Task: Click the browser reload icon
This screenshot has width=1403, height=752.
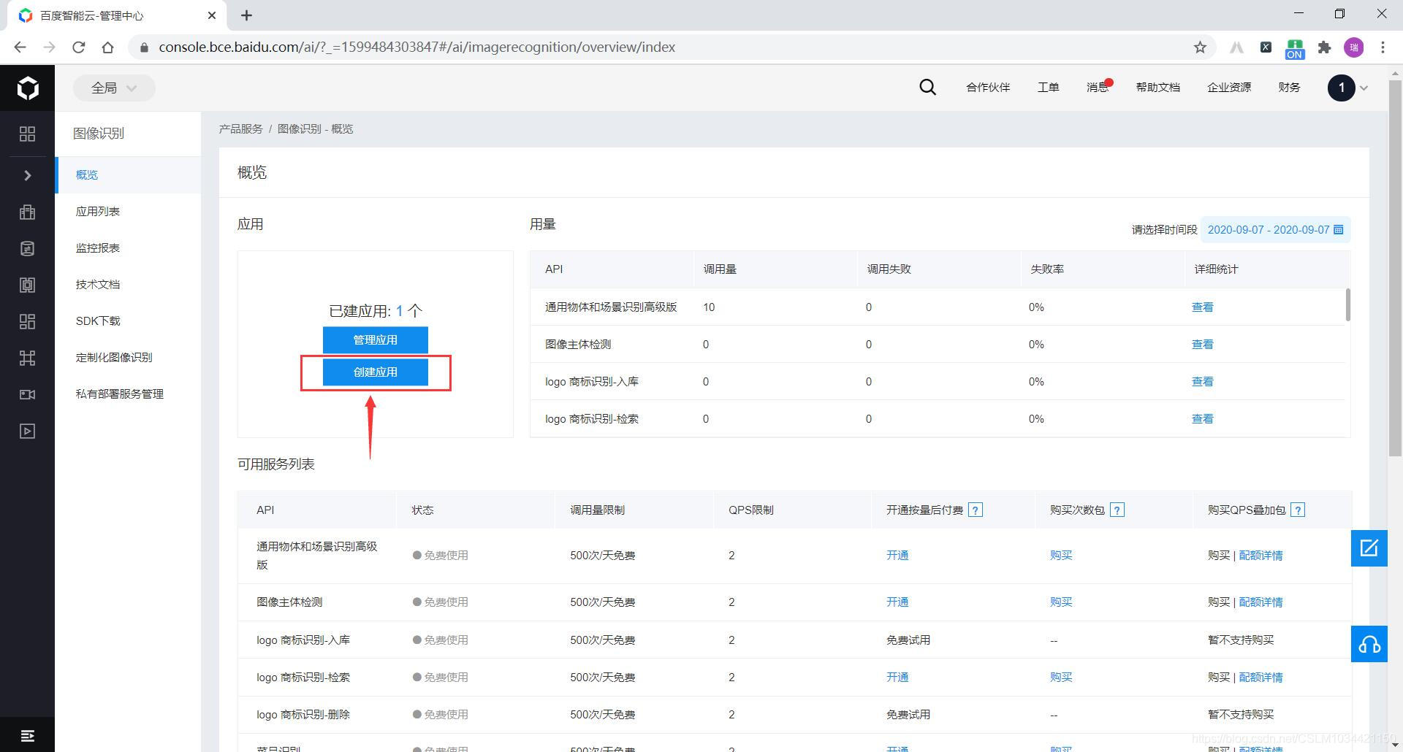Action: coord(78,47)
